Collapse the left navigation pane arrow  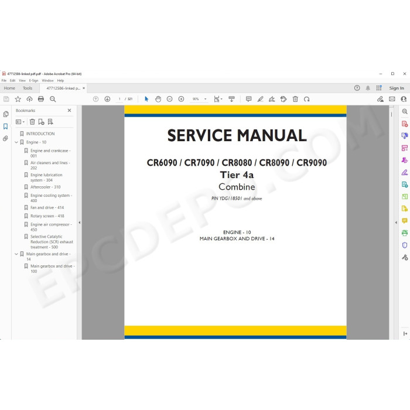click(80, 223)
